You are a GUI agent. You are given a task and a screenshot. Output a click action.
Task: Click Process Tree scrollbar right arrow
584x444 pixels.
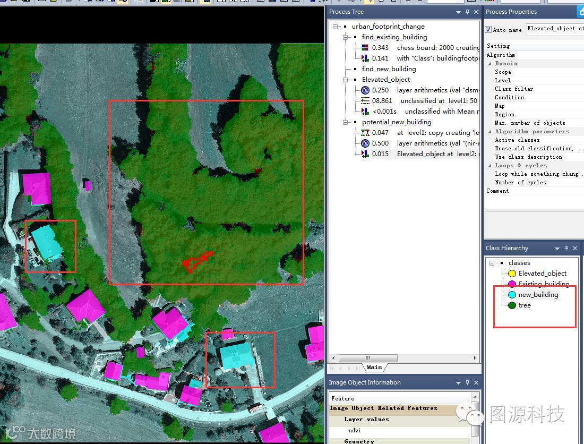tap(475, 358)
